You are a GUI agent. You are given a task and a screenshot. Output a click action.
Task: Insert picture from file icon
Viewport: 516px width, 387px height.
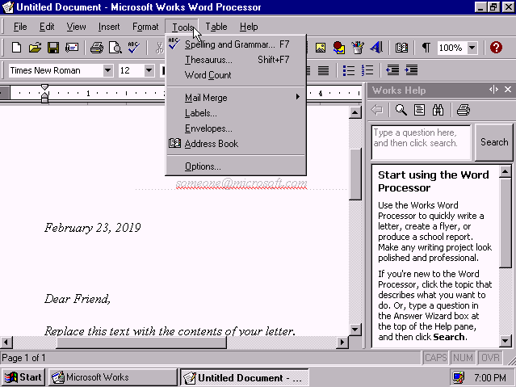click(321, 48)
